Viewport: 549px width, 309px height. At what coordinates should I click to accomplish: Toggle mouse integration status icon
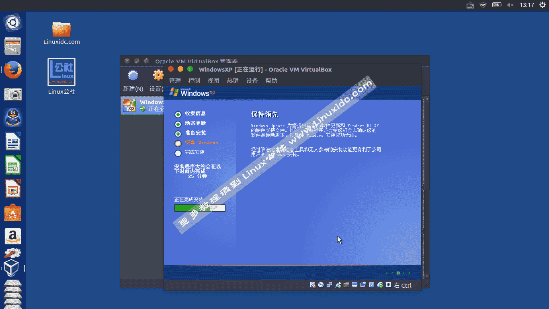coord(380,285)
